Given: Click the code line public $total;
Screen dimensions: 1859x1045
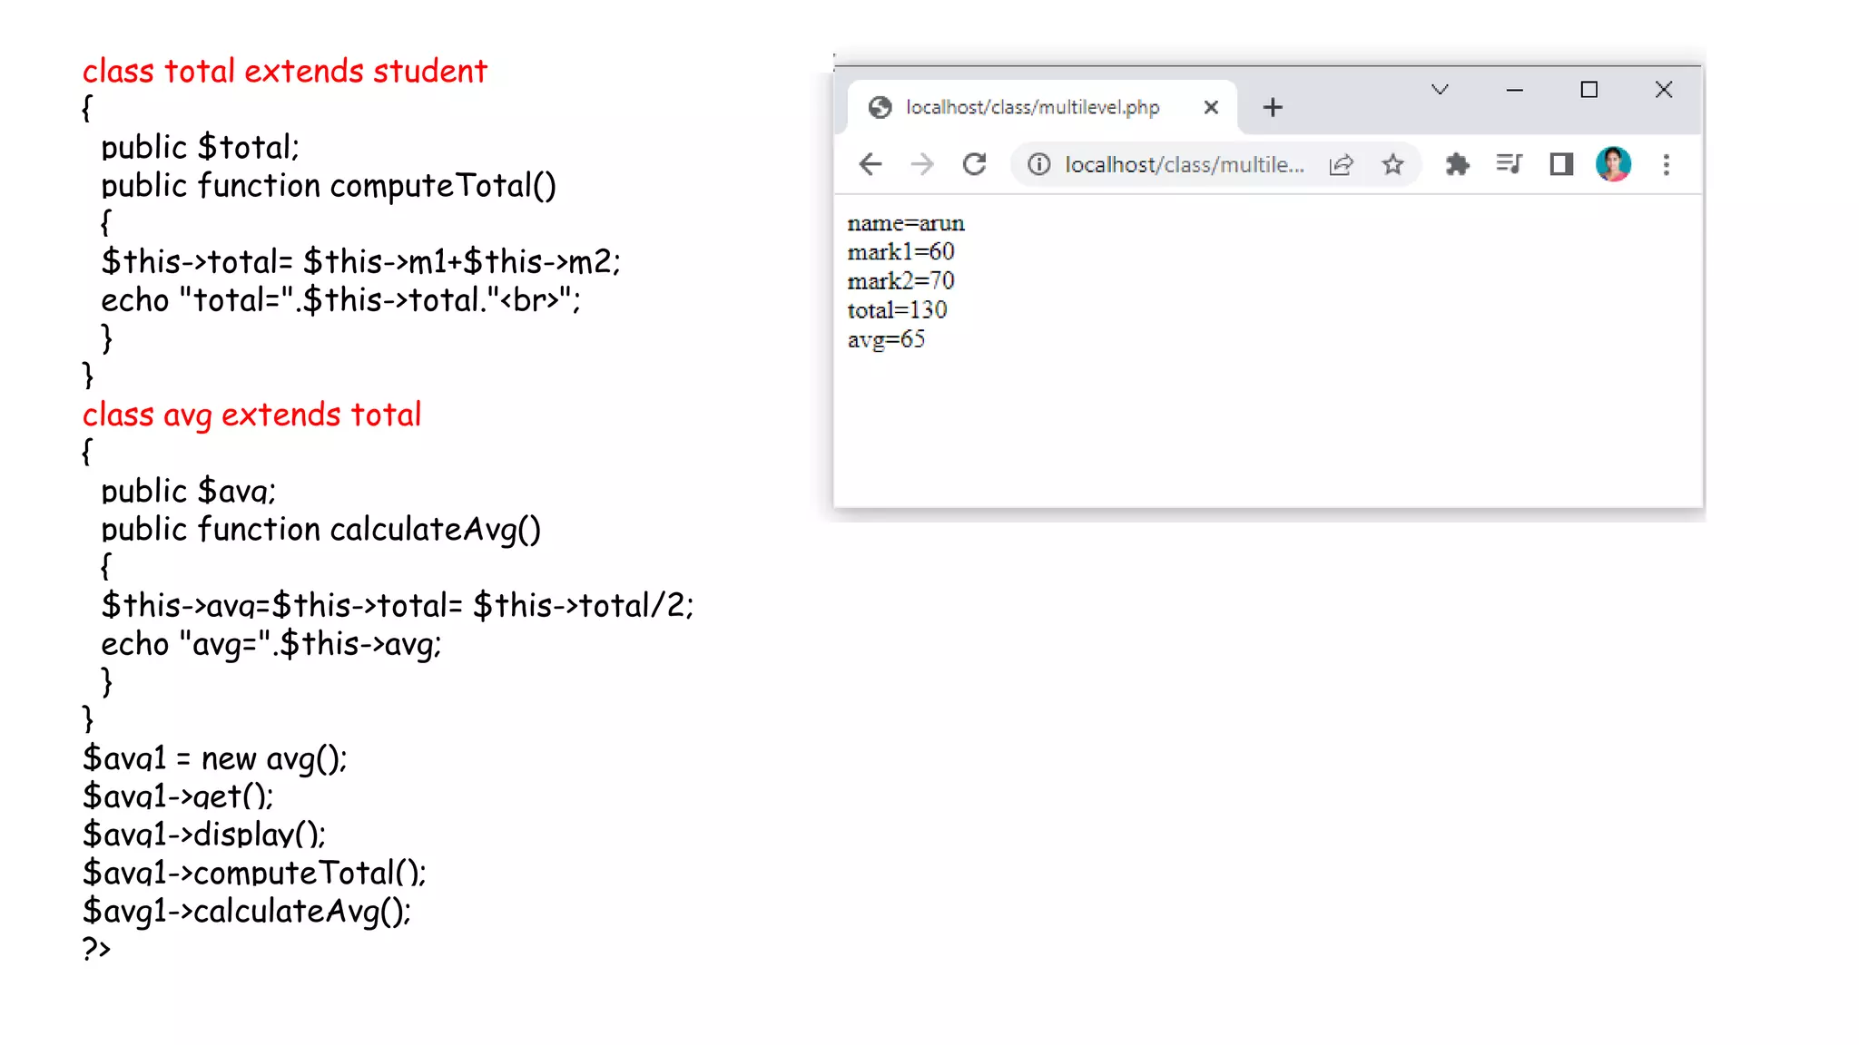Looking at the screenshot, I should [200, 147].
